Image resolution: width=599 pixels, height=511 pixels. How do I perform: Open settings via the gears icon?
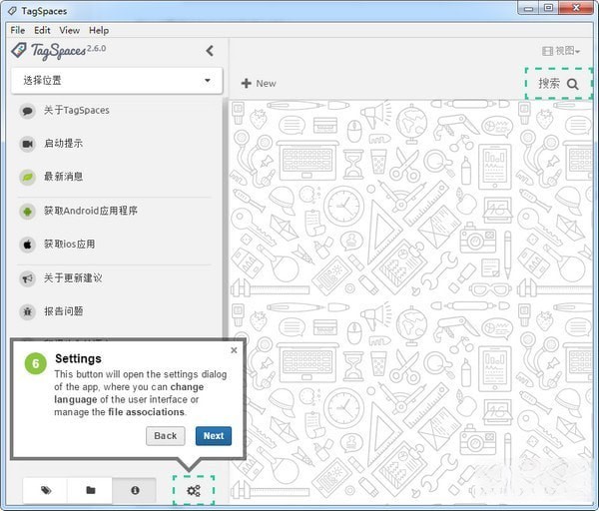coord(194,491)
